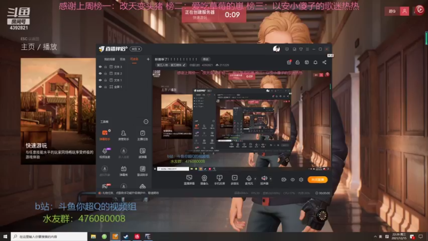The height and width of the screenshot is (241, 428).
Task: Open File Explorer from the taskbar
Action: 93,237
